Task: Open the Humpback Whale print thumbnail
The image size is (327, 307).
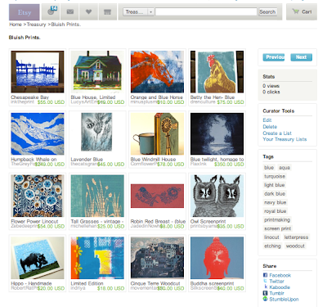Action: (x=38, y=133)
